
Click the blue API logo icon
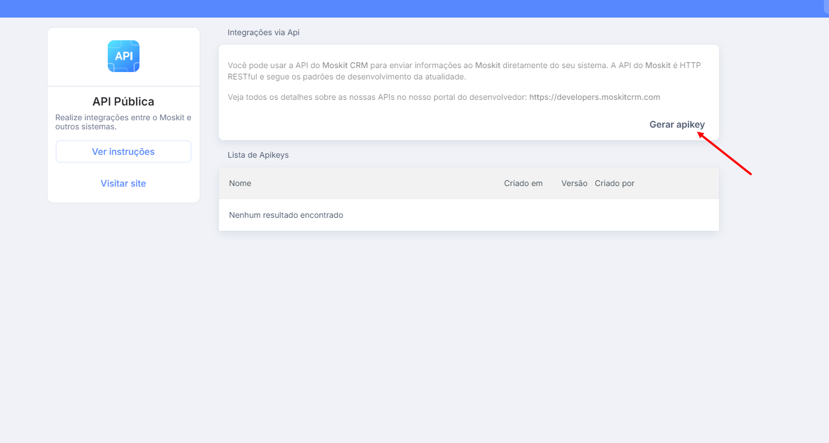click(124, 56)
